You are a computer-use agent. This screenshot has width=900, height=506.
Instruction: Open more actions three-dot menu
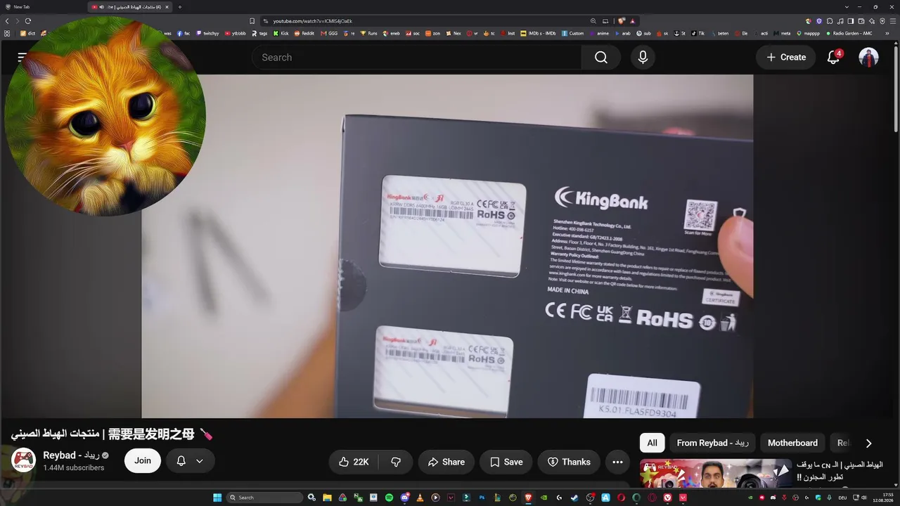[617, 462]
